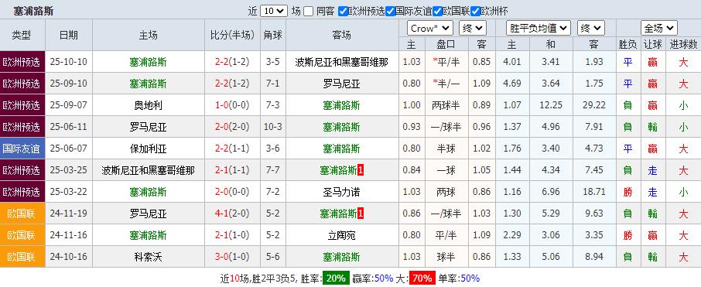
Task: Open the 保加利亚 team link
Action: tap(148, 149)
